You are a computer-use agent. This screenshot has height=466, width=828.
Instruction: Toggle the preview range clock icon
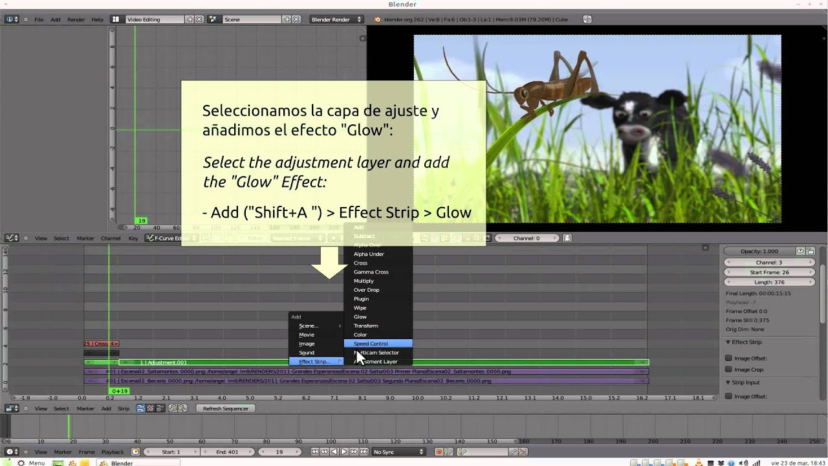(136, 452)
